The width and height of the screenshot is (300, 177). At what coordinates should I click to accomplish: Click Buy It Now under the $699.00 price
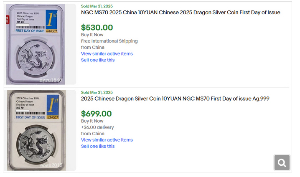click(92, 121)
